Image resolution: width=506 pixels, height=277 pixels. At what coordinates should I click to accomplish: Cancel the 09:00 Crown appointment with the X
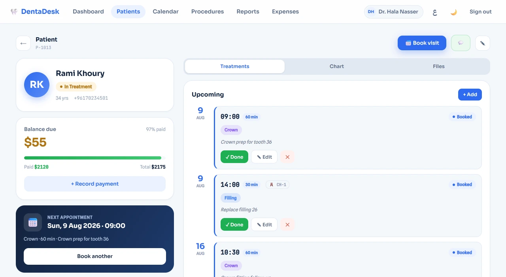tap(287, 157)
